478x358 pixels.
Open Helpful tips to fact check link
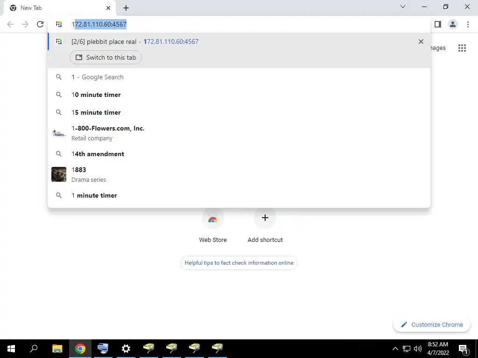(239, 263)
